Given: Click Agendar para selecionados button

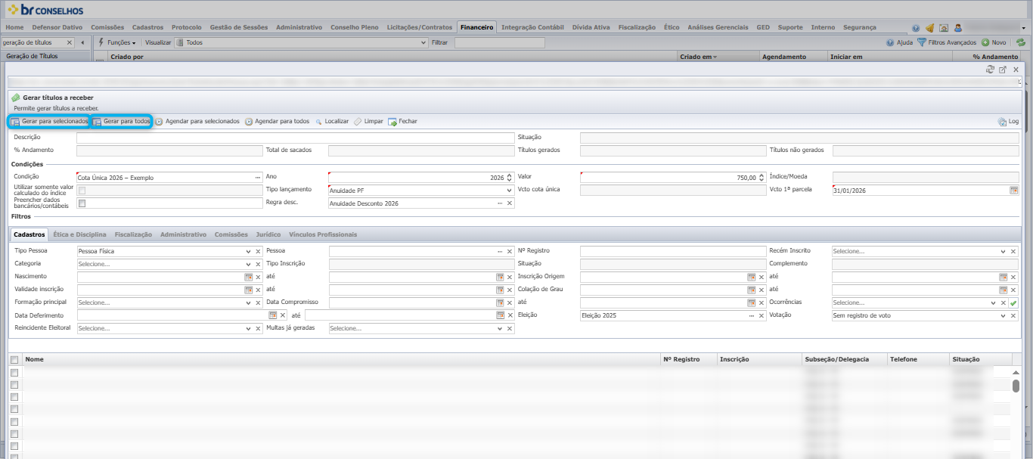Looking at the screenshot, I should pos(197,121).
